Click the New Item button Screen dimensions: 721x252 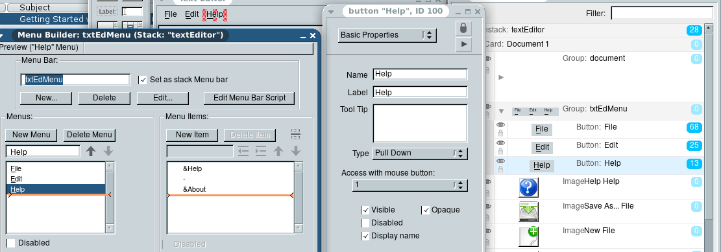coord(192,135)
